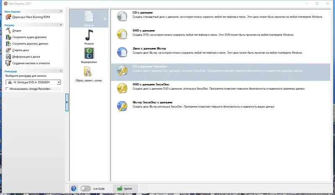Click the Erase disc icon

coord(8,50)
